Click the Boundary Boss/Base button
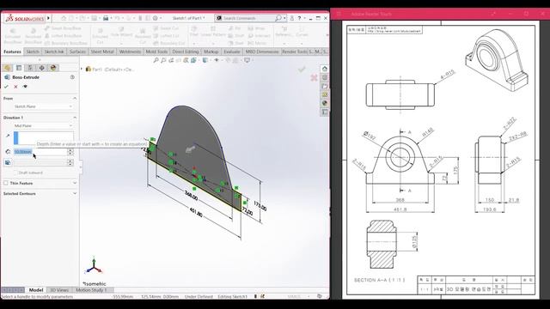550x309 pixels. coord(66,43)
